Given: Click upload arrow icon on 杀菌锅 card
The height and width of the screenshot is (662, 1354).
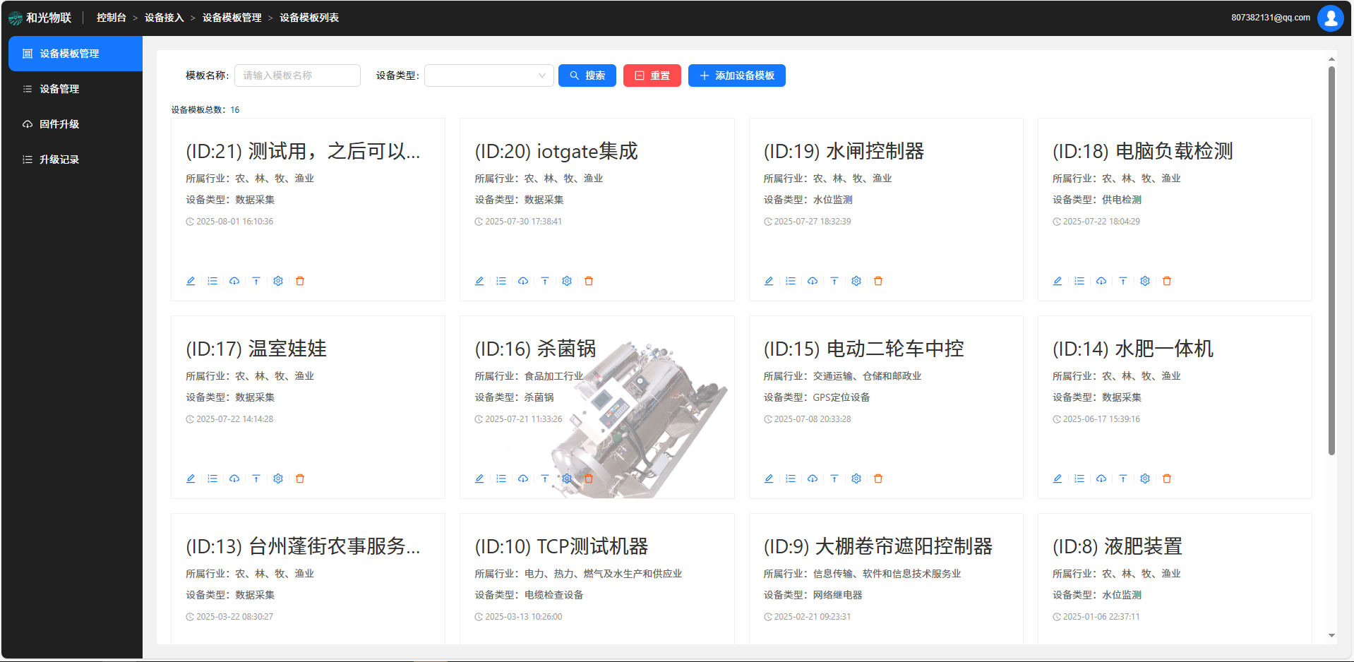Looking at the screenshot, I should [545, 479].
